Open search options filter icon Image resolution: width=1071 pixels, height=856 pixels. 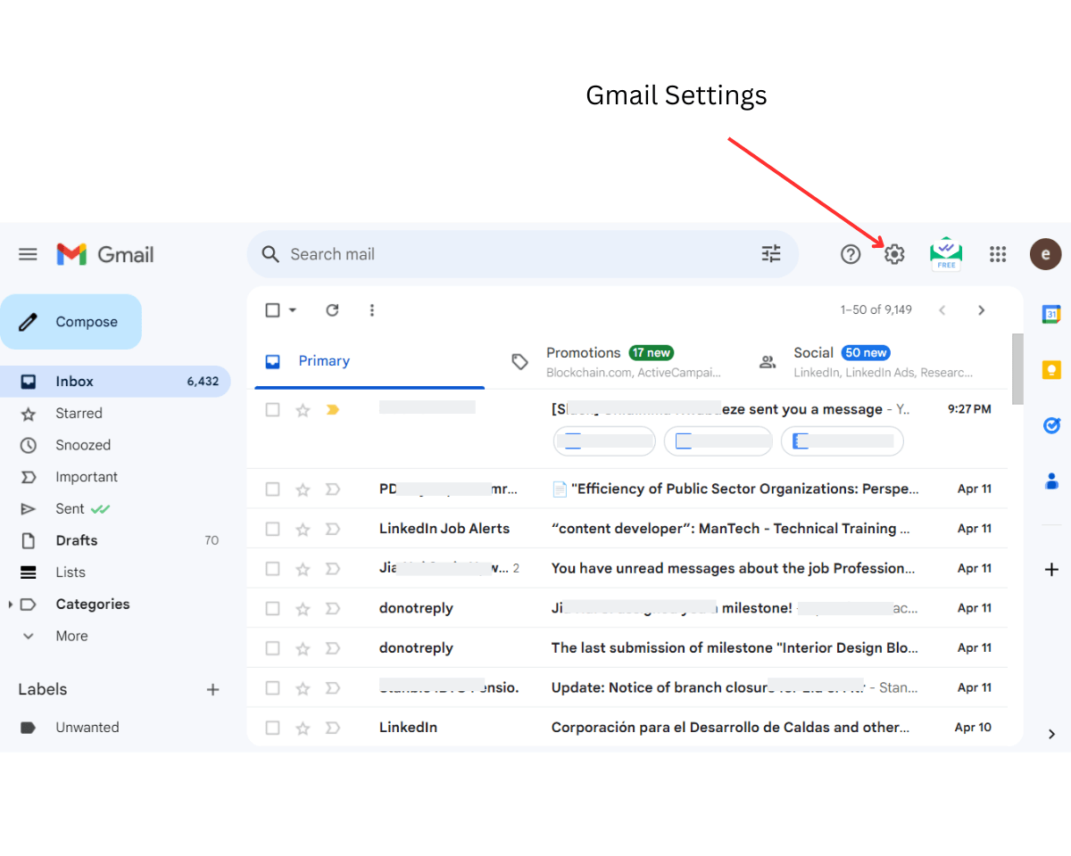[771, 254]
